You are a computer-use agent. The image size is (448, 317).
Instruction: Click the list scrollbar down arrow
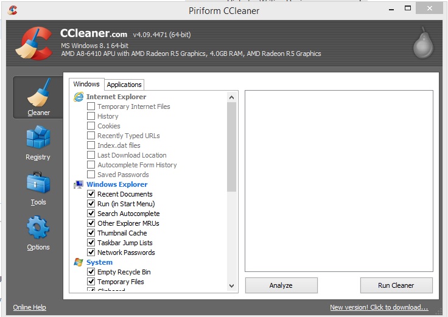(232, 285)
